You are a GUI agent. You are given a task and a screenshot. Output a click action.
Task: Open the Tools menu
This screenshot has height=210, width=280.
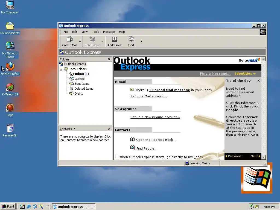click(95, 32)
